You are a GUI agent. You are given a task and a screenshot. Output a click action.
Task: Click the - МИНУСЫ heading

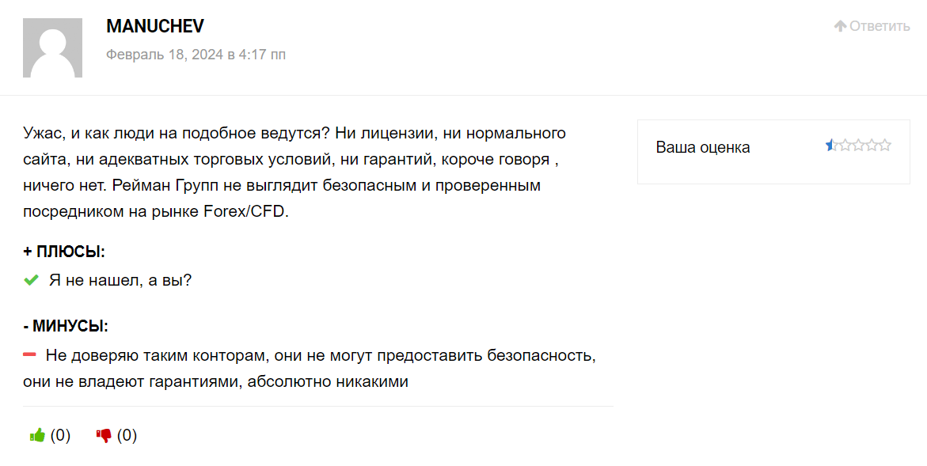[x=66, y=326]
